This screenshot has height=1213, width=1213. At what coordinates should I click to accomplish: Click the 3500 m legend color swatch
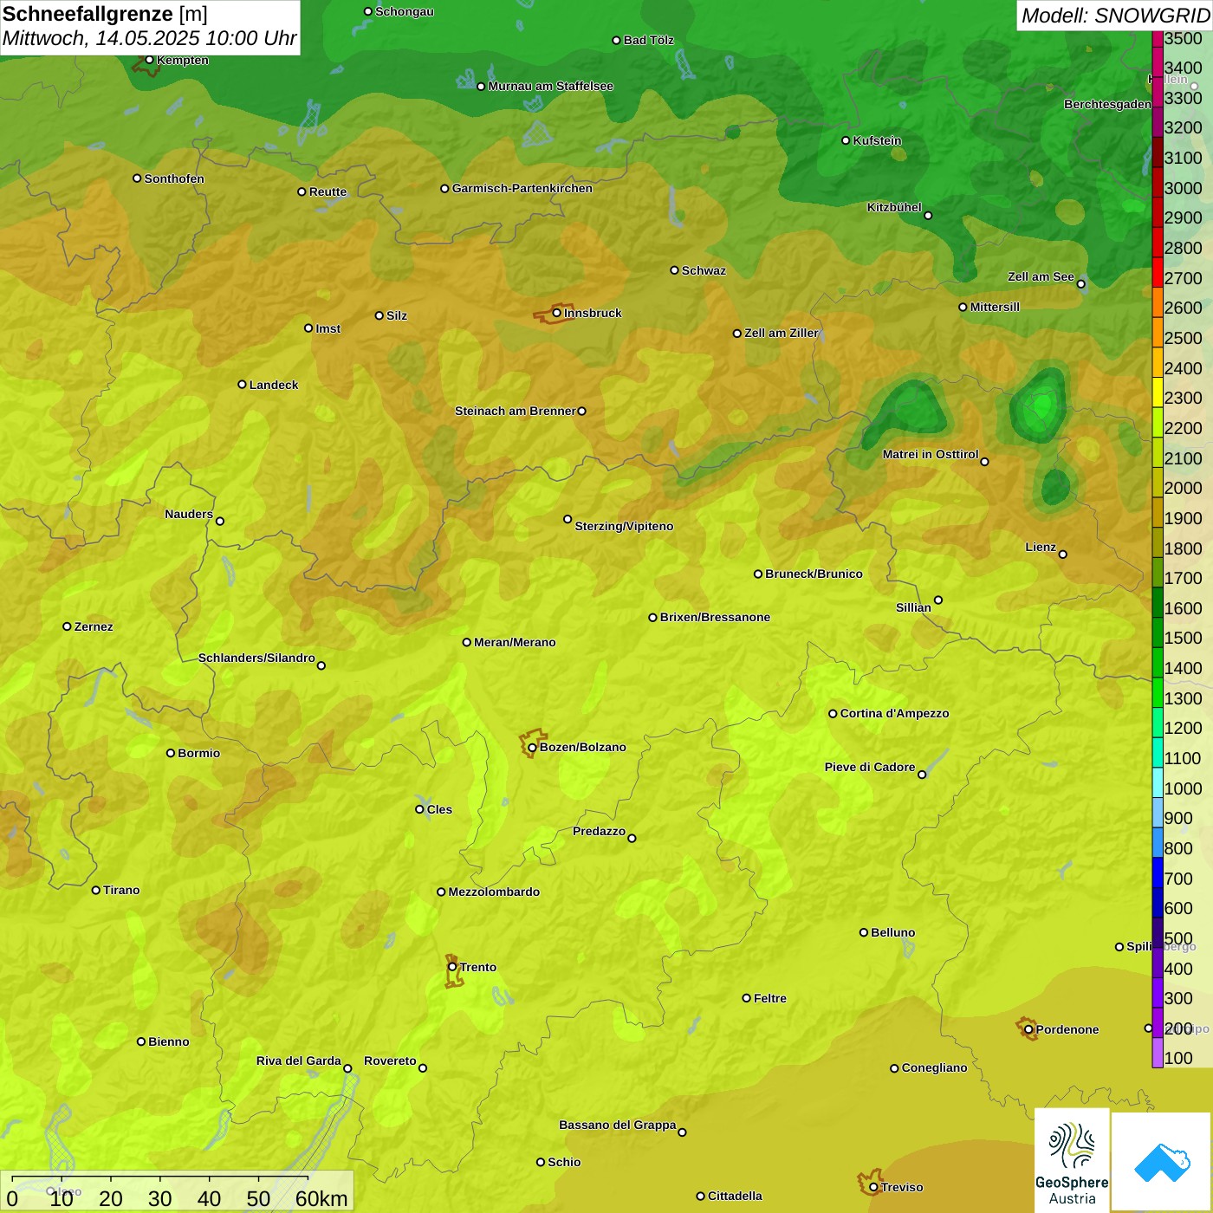[1158, 38]
